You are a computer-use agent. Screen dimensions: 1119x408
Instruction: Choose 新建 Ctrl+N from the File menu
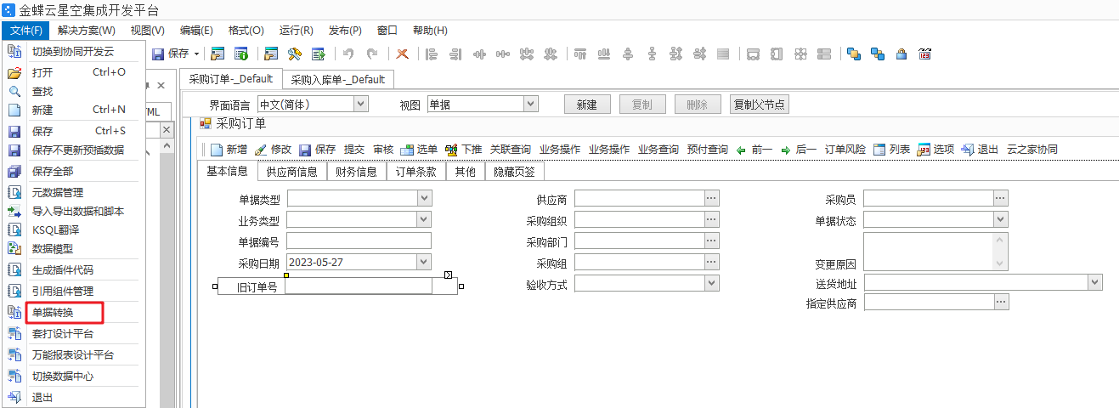pyautogui.click(x=73, y=110)
